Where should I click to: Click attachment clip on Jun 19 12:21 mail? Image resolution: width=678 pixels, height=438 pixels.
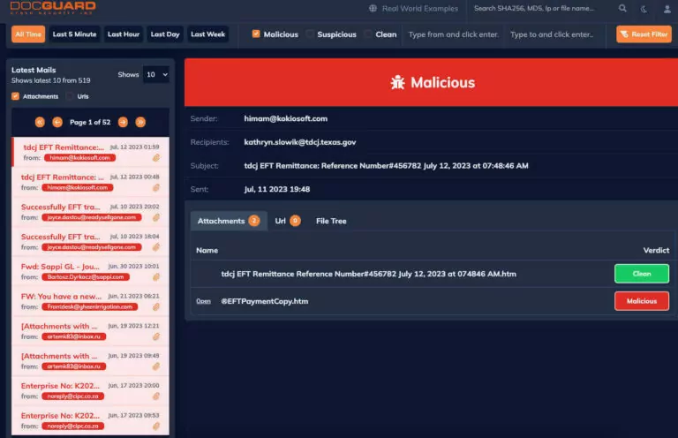click(x=156, y=336)
